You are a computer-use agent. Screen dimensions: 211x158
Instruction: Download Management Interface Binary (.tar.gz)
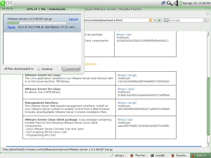point(127,103)
